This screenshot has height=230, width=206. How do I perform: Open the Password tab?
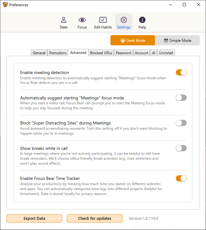pos(123,53)
